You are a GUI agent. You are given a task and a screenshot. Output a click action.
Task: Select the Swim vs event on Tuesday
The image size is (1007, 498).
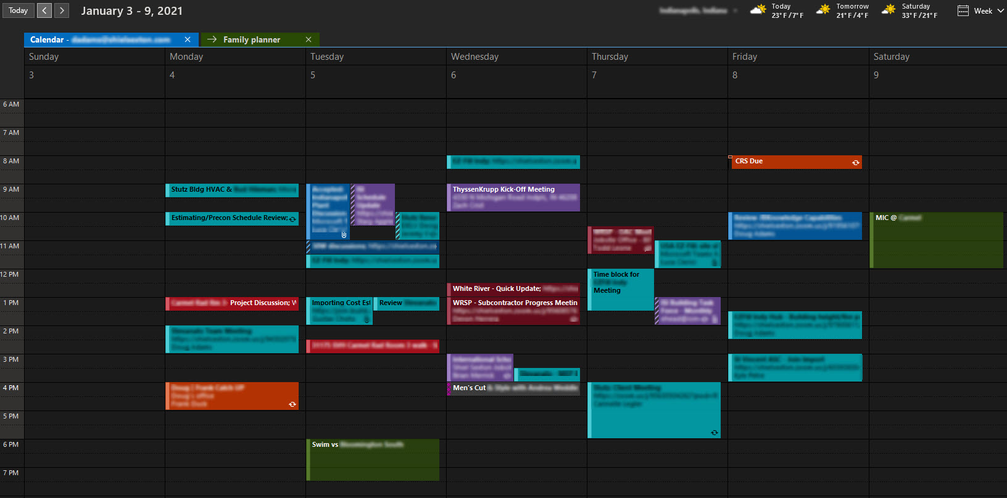[x=373, y=459]
